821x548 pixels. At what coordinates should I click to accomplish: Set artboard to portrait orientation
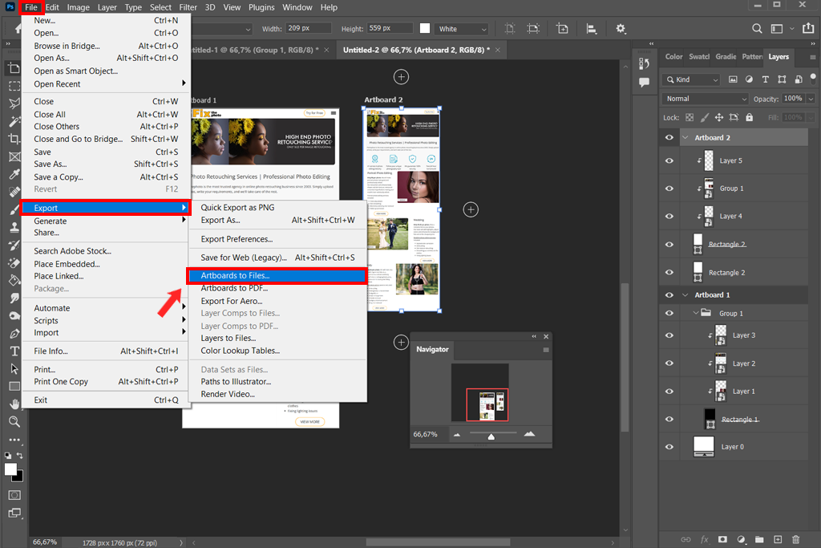[x=509, y=29]
